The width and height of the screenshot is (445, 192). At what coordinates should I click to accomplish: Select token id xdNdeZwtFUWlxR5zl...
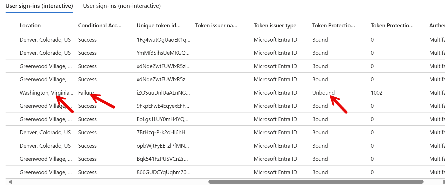(164, 66)
